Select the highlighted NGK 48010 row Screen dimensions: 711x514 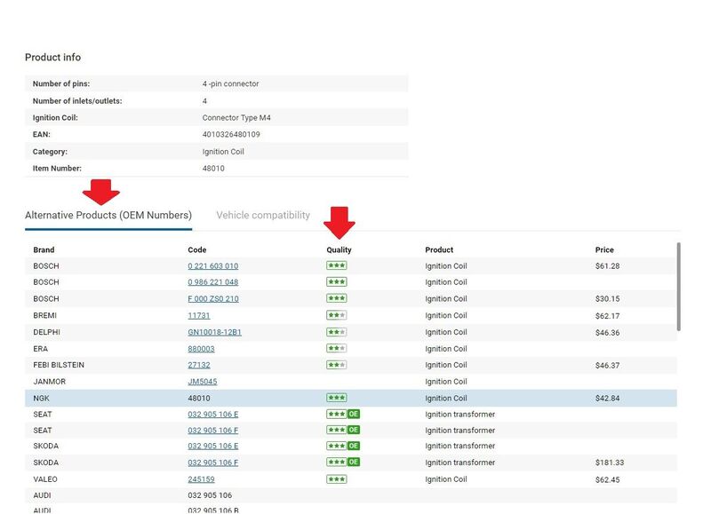[x=351, y=398]
